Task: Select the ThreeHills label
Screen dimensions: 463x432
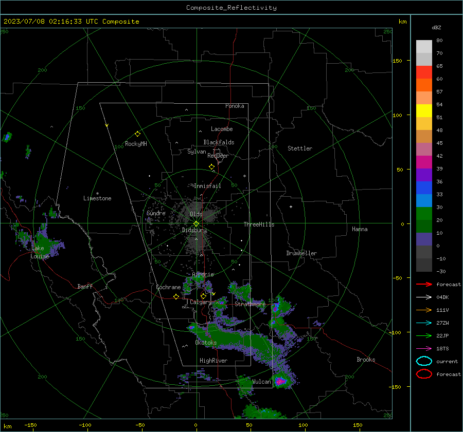Action: (259, 224)
